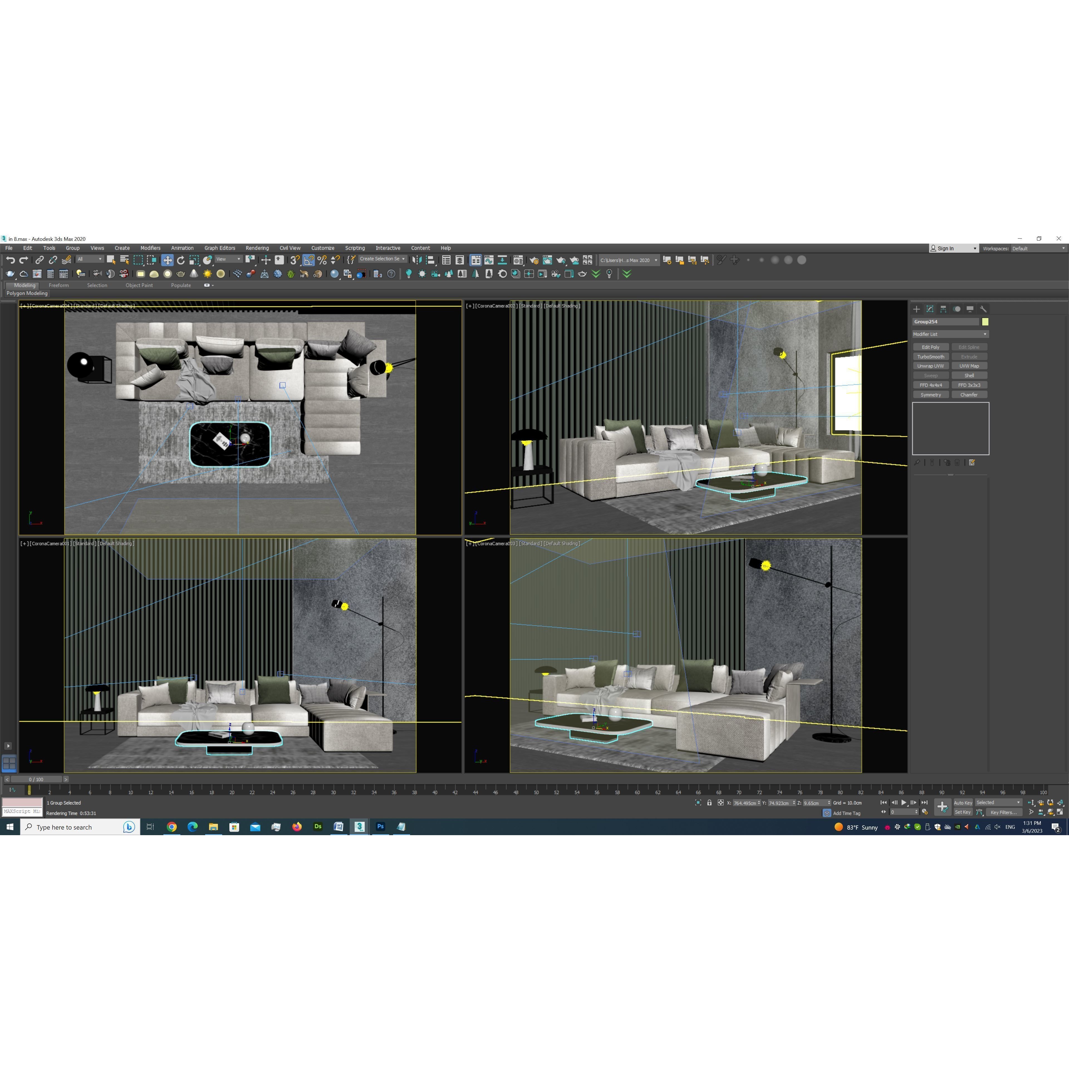Screen dimensions: 1069x1069
Task: Select the Move transform tool
Action: coord(167,260)
